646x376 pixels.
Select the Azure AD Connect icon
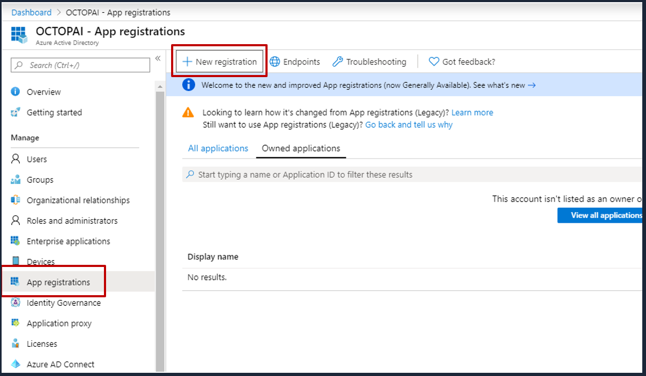pyautogui.click(x=15, y=364)
